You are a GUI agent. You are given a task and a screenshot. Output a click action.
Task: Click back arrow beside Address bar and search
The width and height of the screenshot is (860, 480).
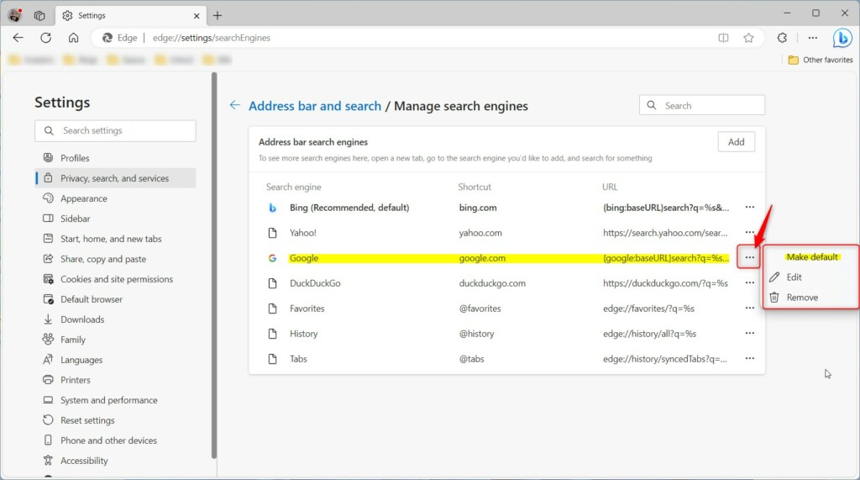click(235, 105)
